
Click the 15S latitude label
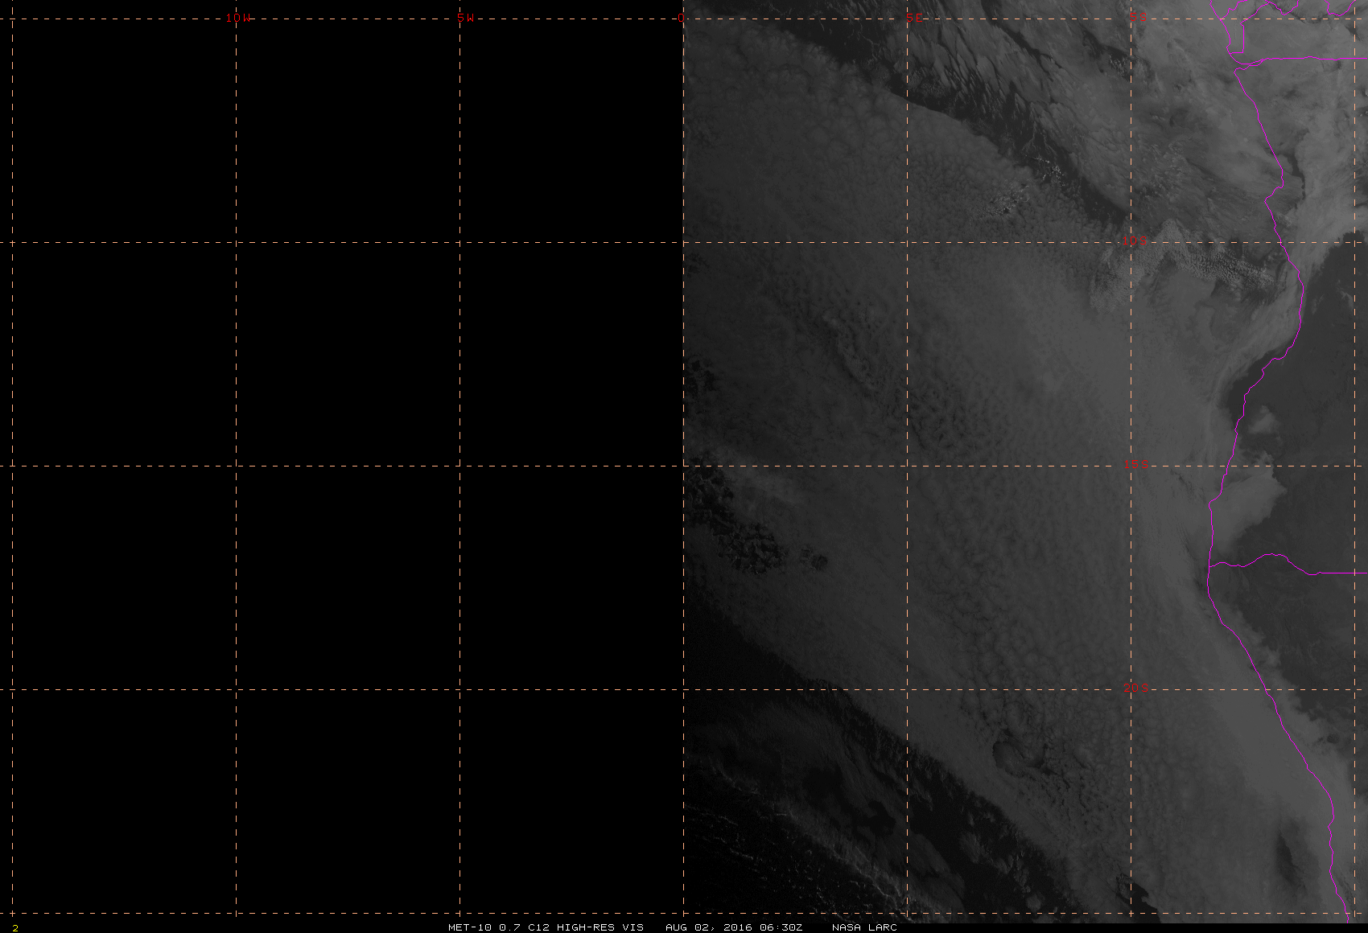pos(1135,464)
